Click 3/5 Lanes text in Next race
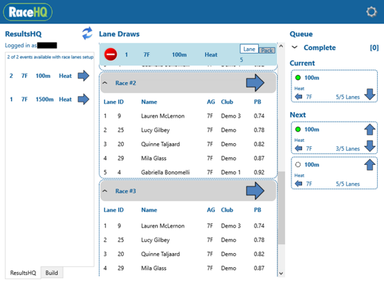The width and height of the screenshot is (384, 288). point(348,149)
